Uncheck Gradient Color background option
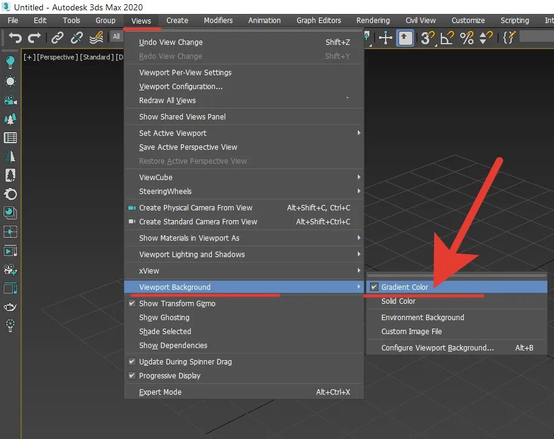554x439 pixels. [374, 287]
